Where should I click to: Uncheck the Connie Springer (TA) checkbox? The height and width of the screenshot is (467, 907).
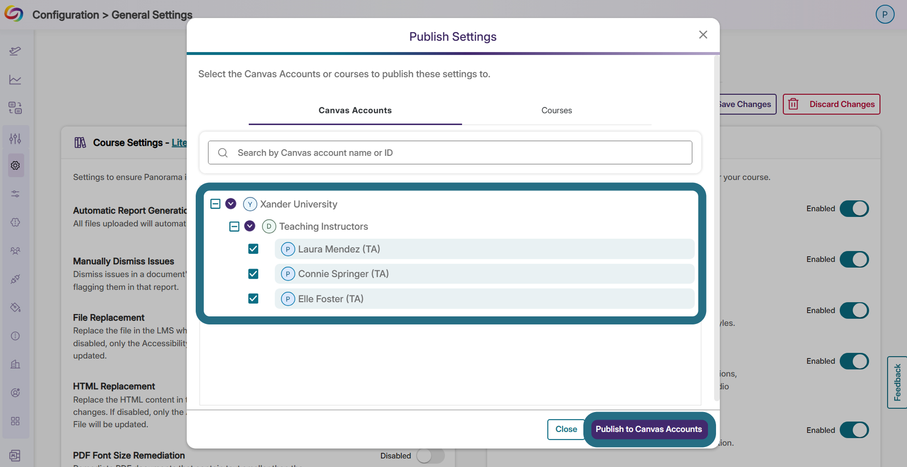click(x=254, y=274)
